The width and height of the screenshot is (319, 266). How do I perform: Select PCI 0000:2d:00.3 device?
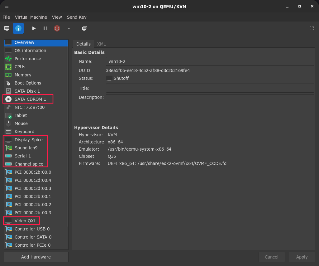tap(36, 188)
